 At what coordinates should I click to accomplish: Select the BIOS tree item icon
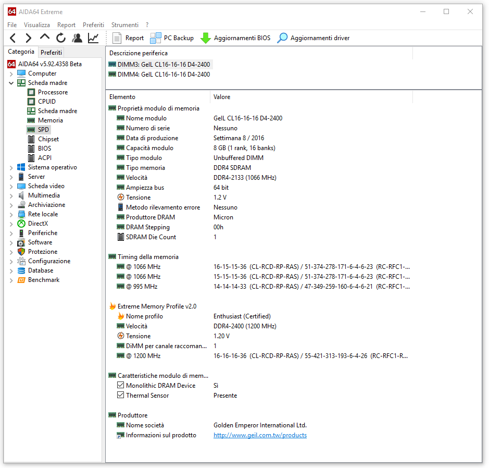coord(31,149)
